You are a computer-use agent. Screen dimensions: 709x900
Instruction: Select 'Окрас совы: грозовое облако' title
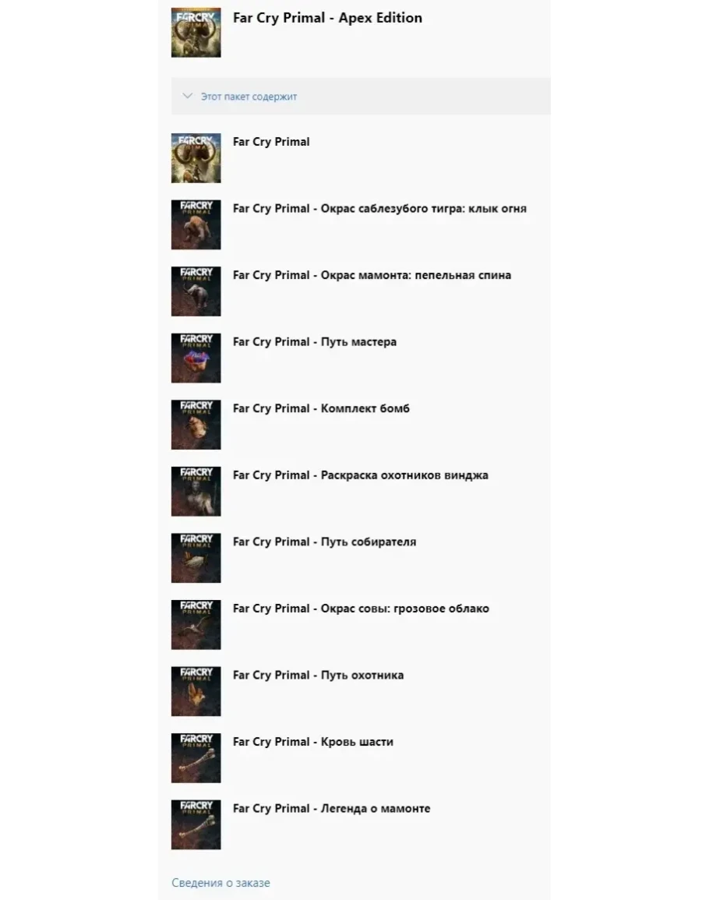tap(404, 609)
